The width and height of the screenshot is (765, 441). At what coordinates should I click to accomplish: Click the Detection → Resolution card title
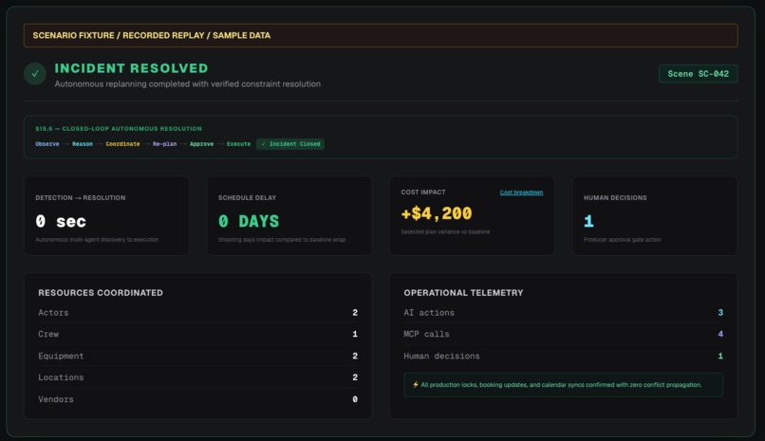(x=81, y=198)
